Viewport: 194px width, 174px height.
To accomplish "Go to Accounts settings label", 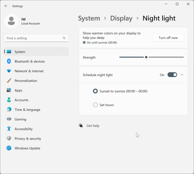I will tap(21, 100).
